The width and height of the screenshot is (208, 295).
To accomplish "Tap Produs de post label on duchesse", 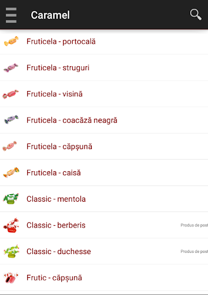I will tap(194, 251).
